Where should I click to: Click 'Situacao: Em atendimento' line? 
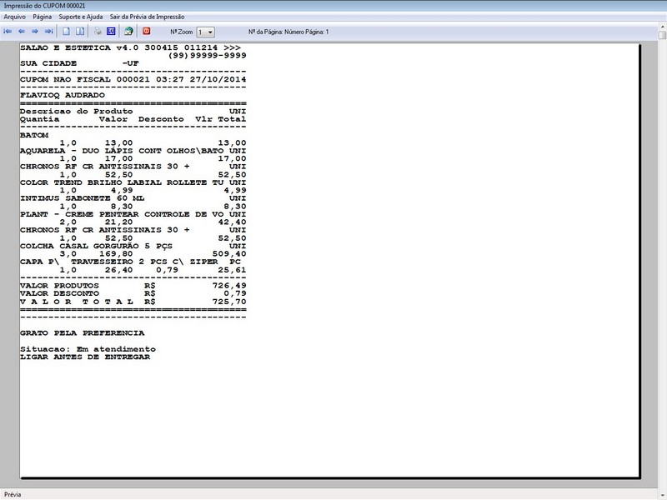click(88, 349)
